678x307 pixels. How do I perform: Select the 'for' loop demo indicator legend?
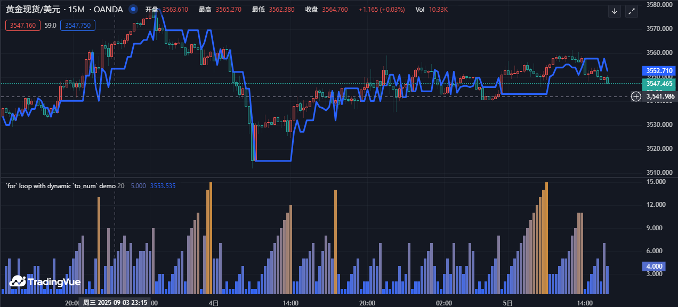click(60, 186)
